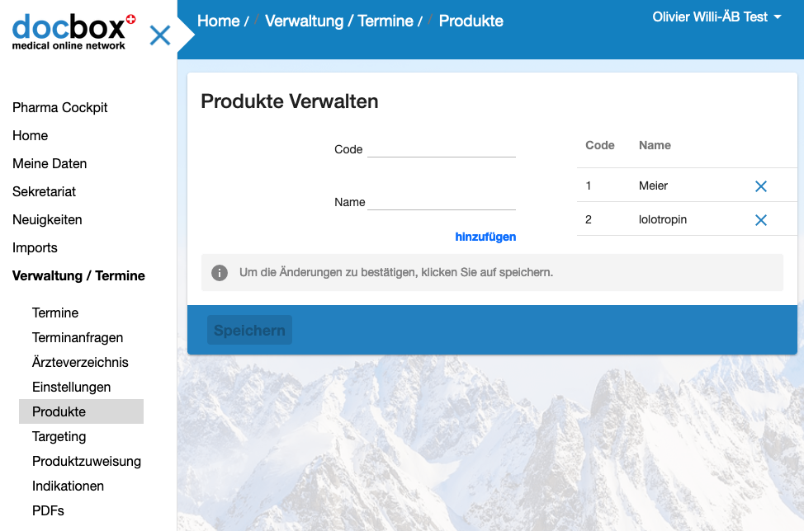
Task: Select Targeting in the sidebar
Action: tap(59, 436)
